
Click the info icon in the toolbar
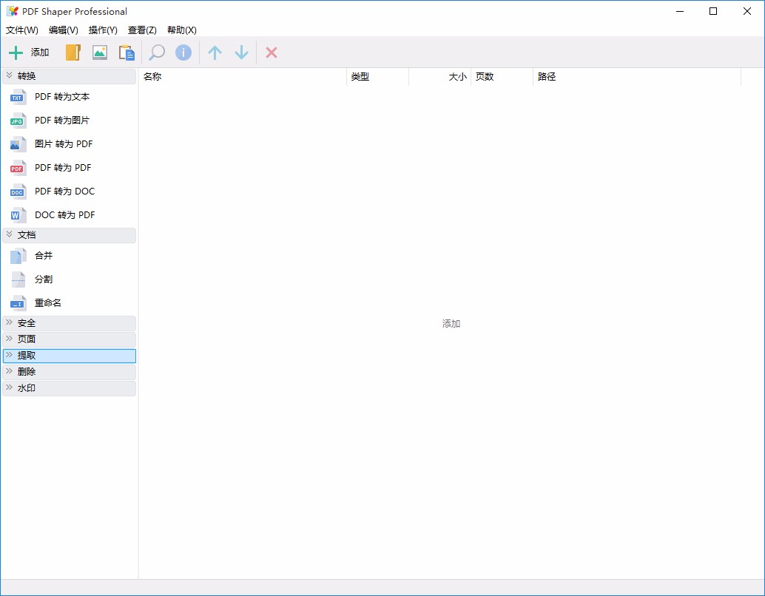183,53
